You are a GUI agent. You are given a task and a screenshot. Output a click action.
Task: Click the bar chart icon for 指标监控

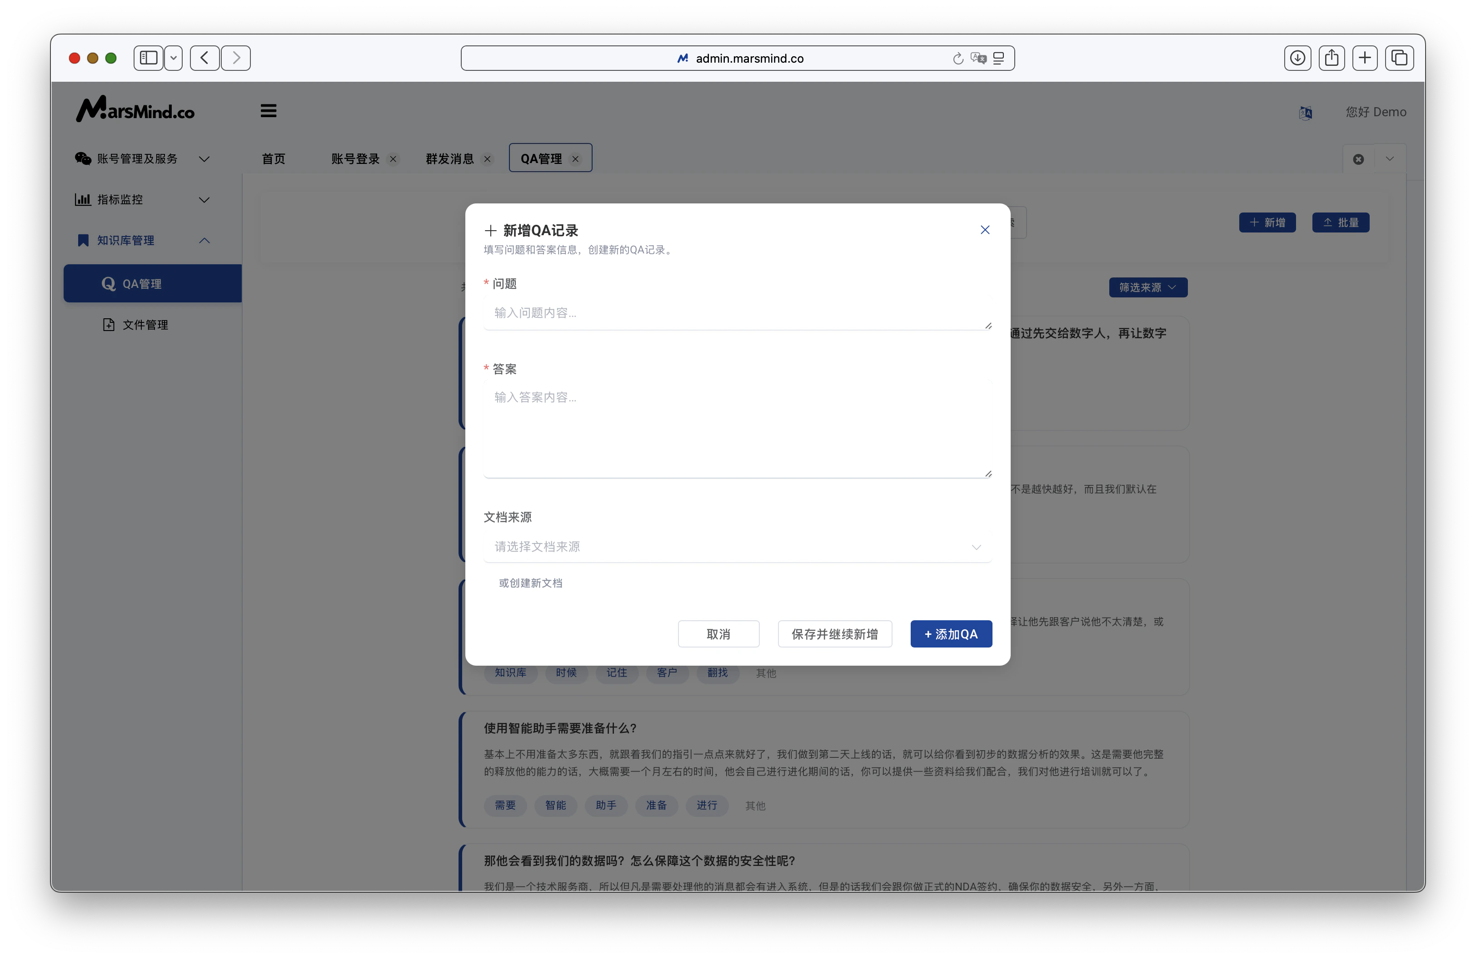click(x=83, y=199)
